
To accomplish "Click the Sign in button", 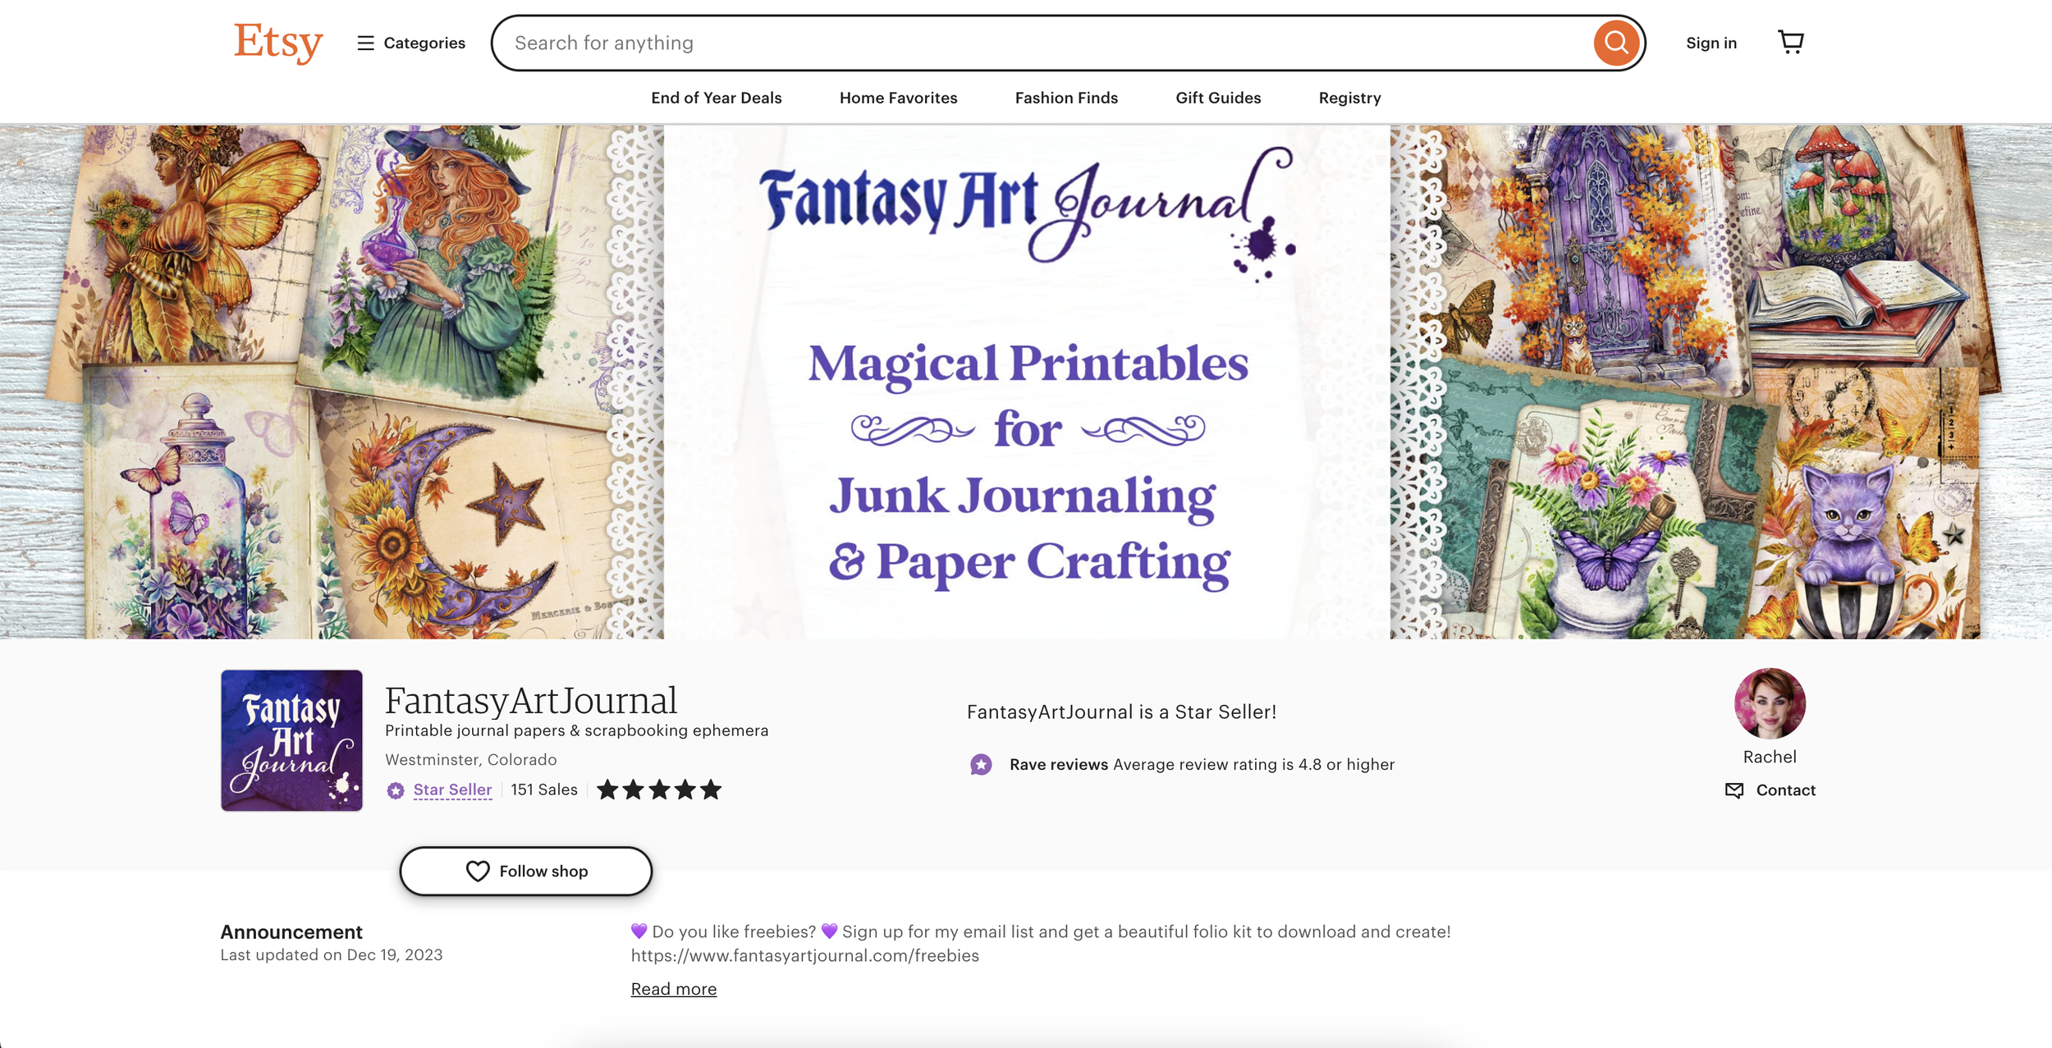I will click(x=1711, y=43).
